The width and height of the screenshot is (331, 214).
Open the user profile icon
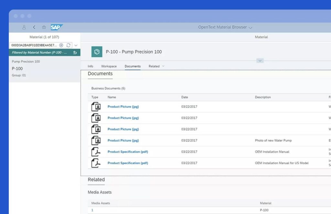tap(24, 27)
